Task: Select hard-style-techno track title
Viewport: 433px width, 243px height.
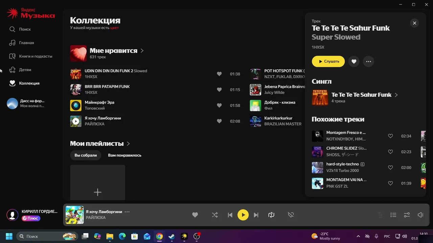Action: pos(342,164)
